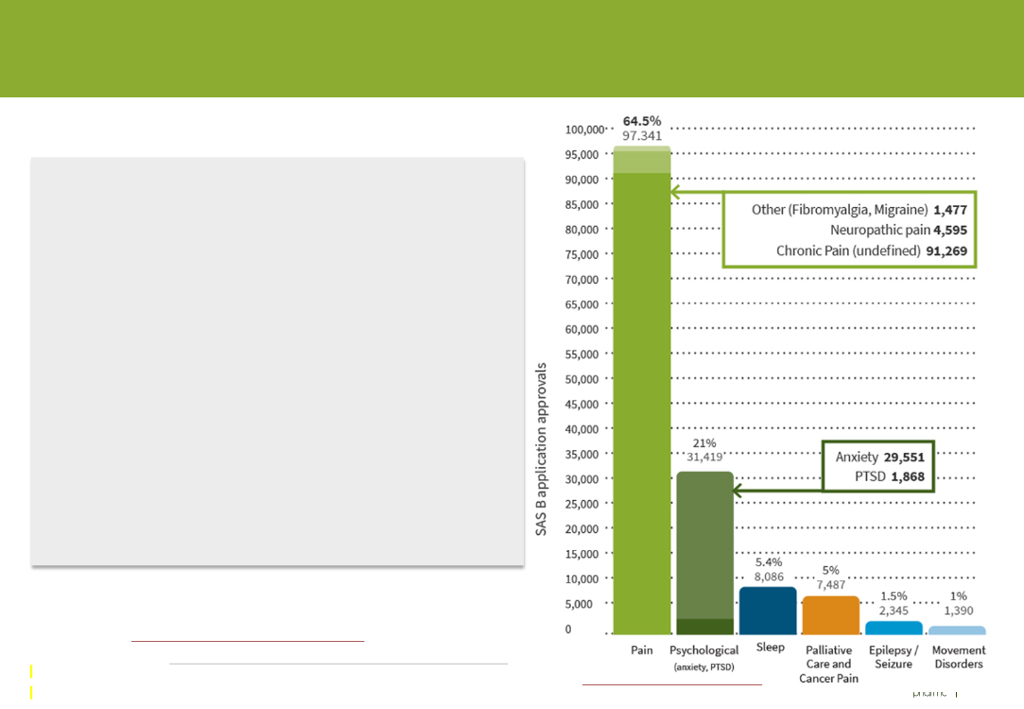Select the 'Psychological' category axis label

tap(704, 650)
